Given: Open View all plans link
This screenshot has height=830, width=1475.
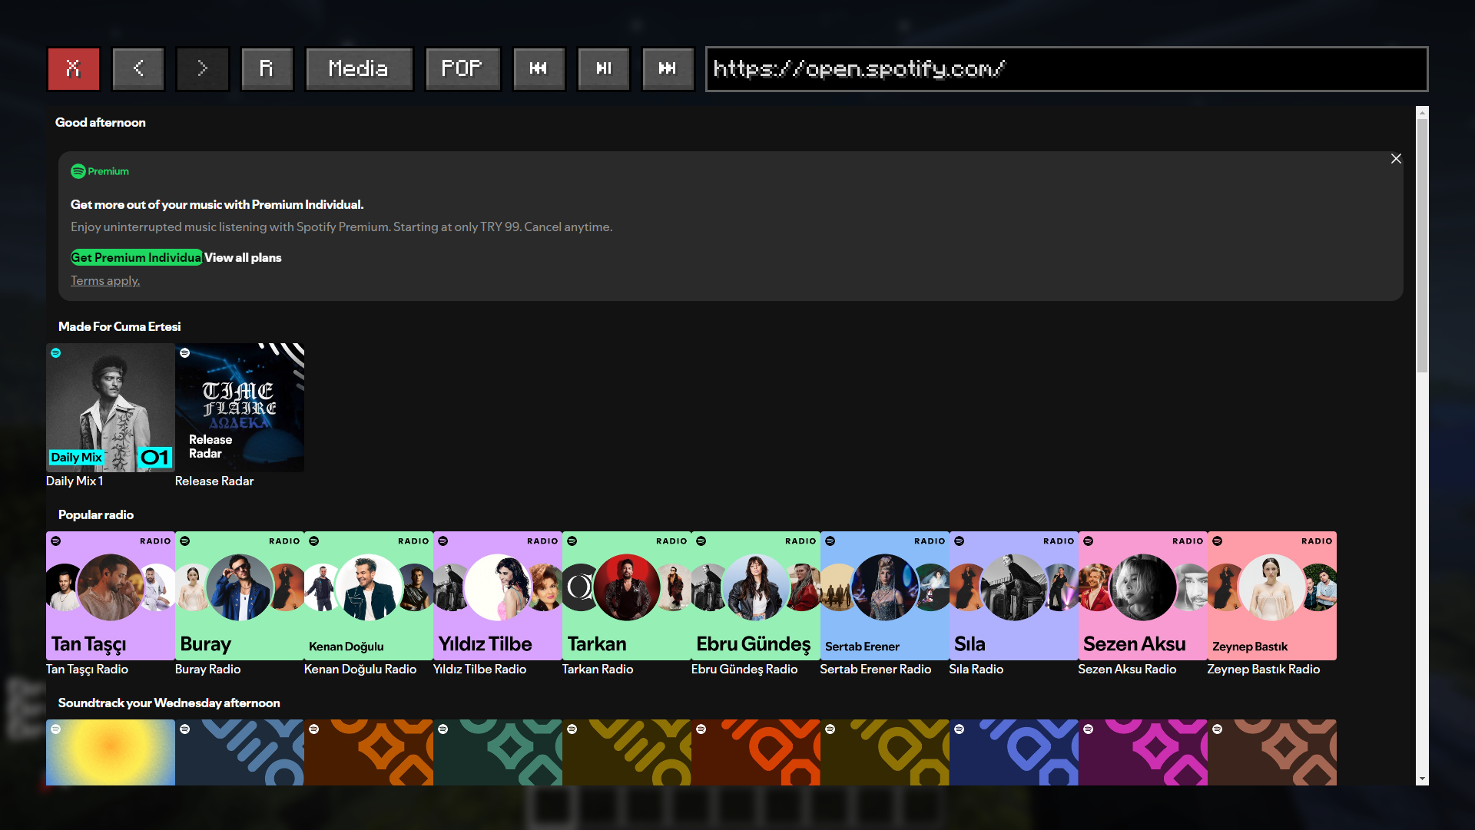Looking at the screenshot, I should point(243,258).
